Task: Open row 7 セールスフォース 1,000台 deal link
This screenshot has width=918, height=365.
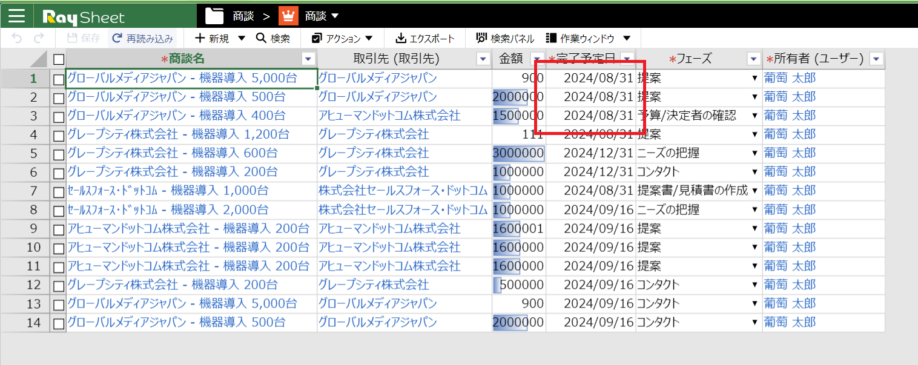Action: pyautogui.click(x=168, y=191)
